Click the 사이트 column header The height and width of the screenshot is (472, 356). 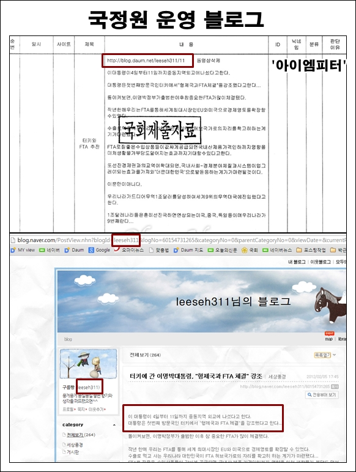click(64, 44)
